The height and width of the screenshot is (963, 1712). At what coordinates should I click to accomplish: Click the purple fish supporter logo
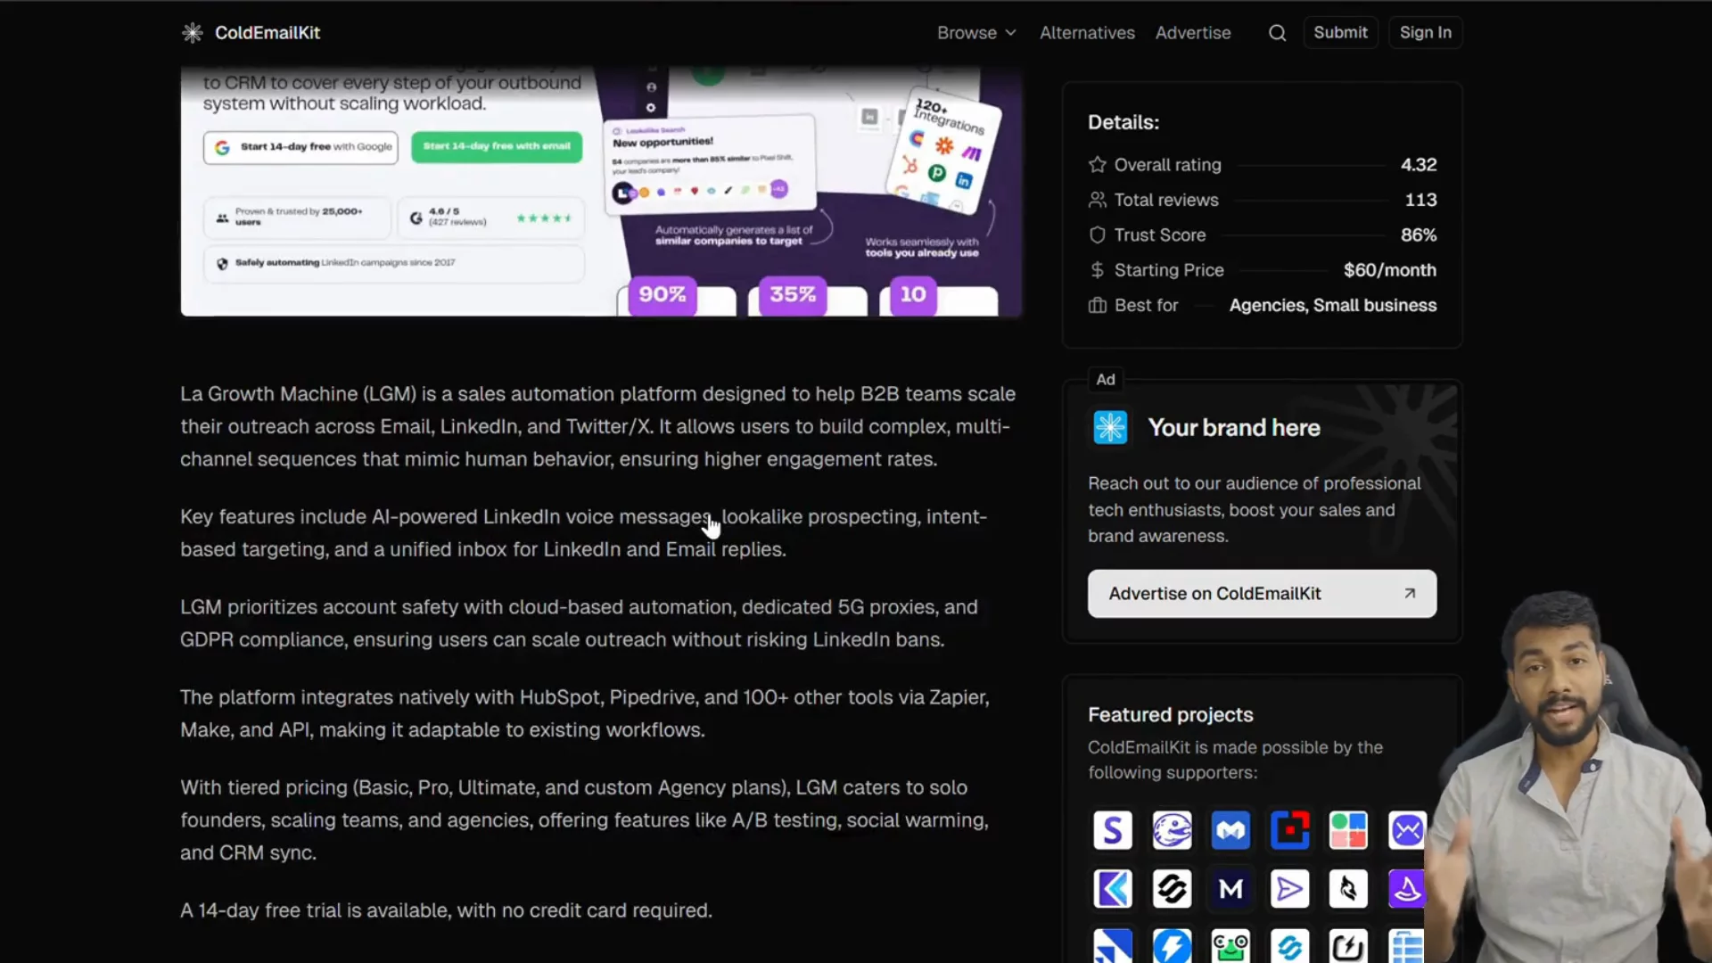[1172, 829]
